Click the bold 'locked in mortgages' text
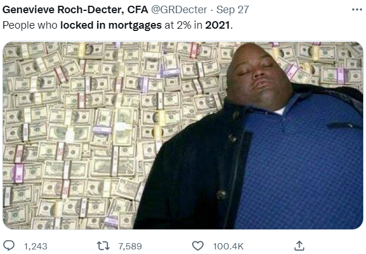Image resolution: width=366 pixels, height=254 pixels. [111, 25]
